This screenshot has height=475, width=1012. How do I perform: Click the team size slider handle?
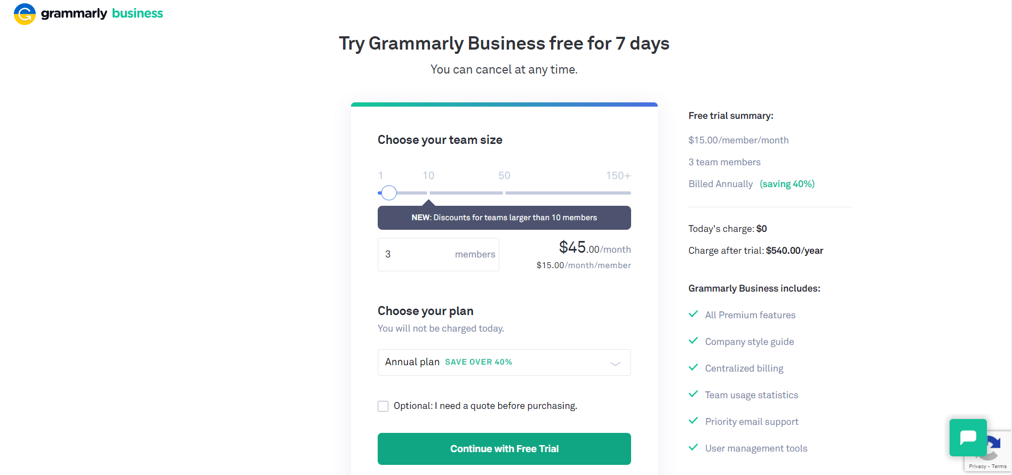click(x=389, y=192)
